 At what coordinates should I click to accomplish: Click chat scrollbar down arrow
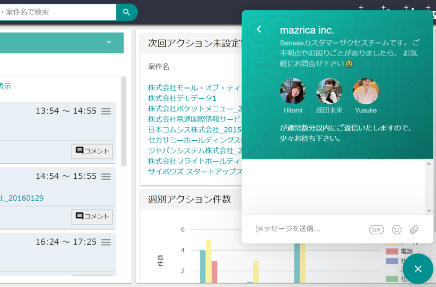click(x=429, y=211)
